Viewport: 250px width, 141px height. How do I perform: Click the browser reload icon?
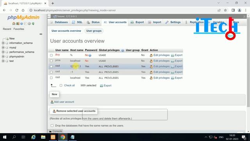pyautogui.click(x=17, y=10)
